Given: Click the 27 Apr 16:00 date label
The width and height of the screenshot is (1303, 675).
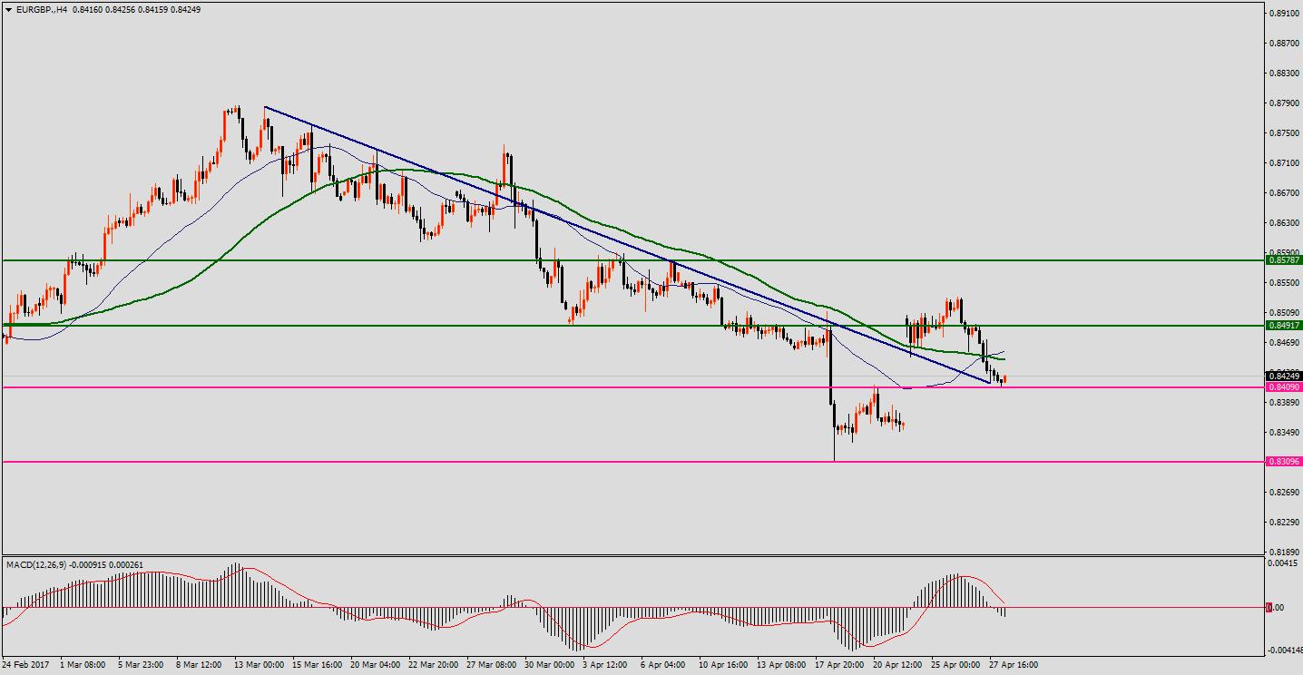Looking at the screenshot, I should pos(1012,665).
